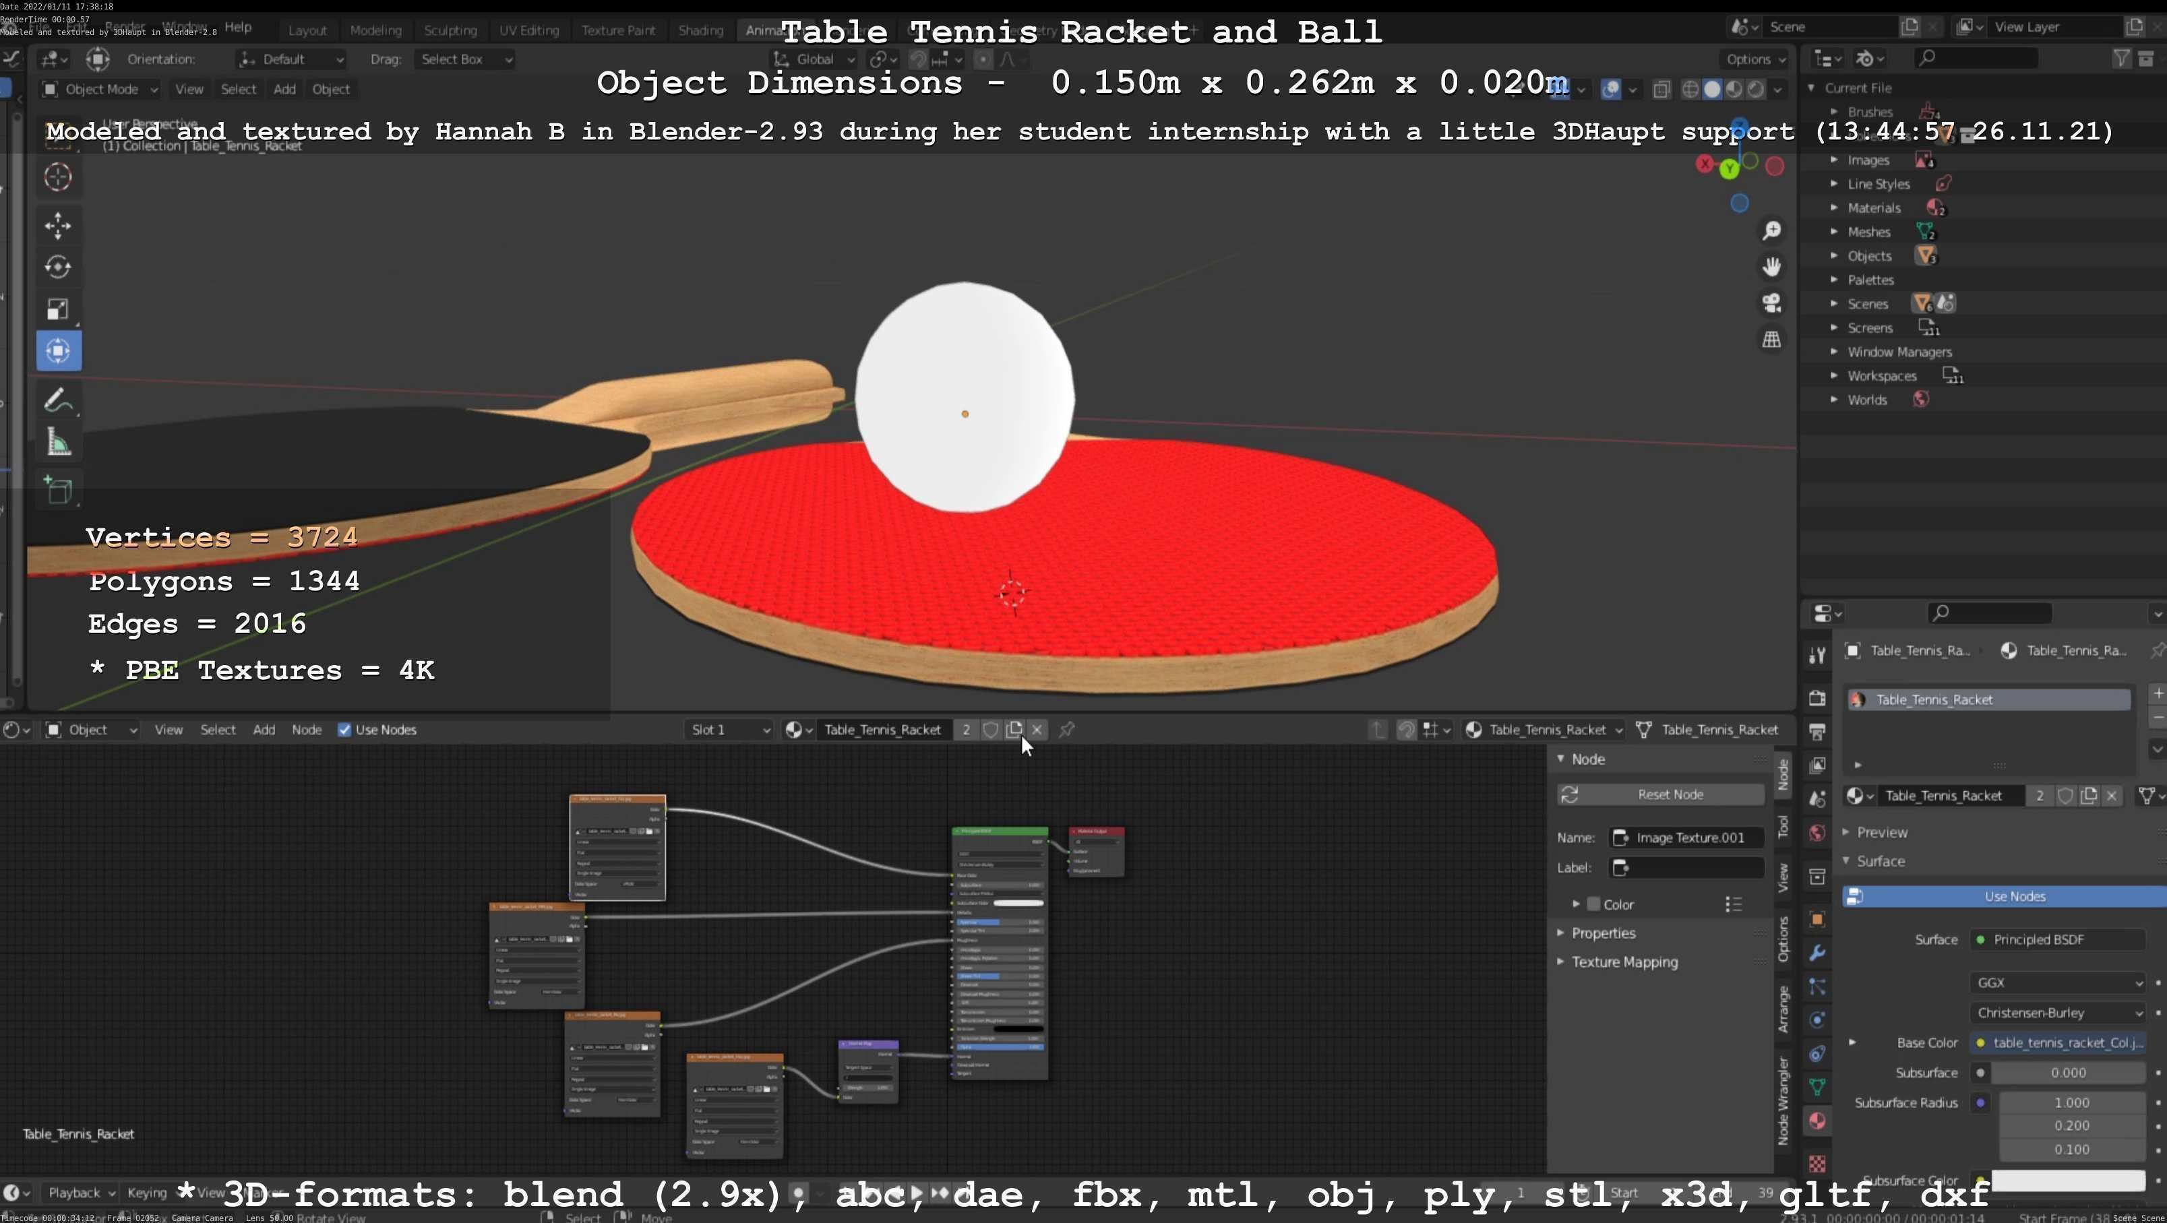Image resolution: width=2167 pixels, height=1223 pixels.
Task: Select the active Transform tool
Action: 58,351
